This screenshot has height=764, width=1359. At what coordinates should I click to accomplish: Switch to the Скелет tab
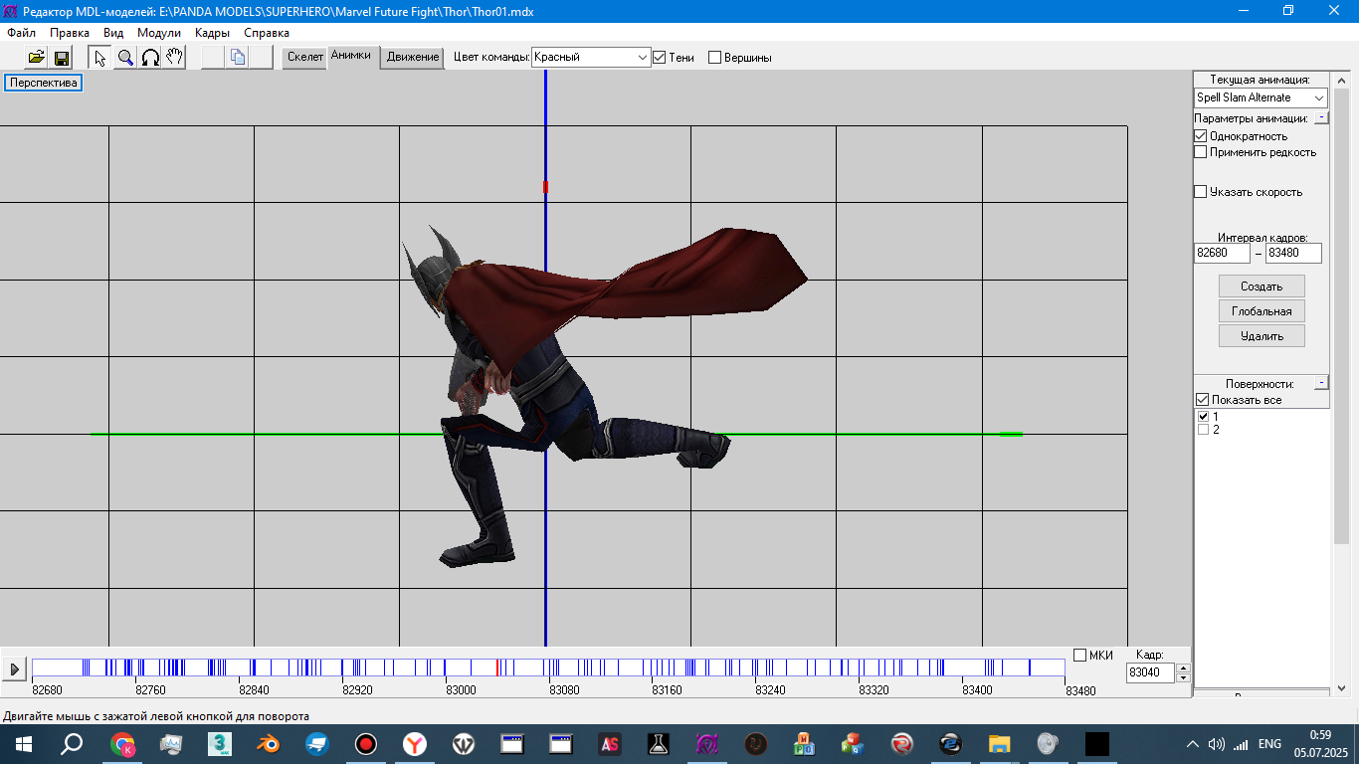[x=305, y=57]
